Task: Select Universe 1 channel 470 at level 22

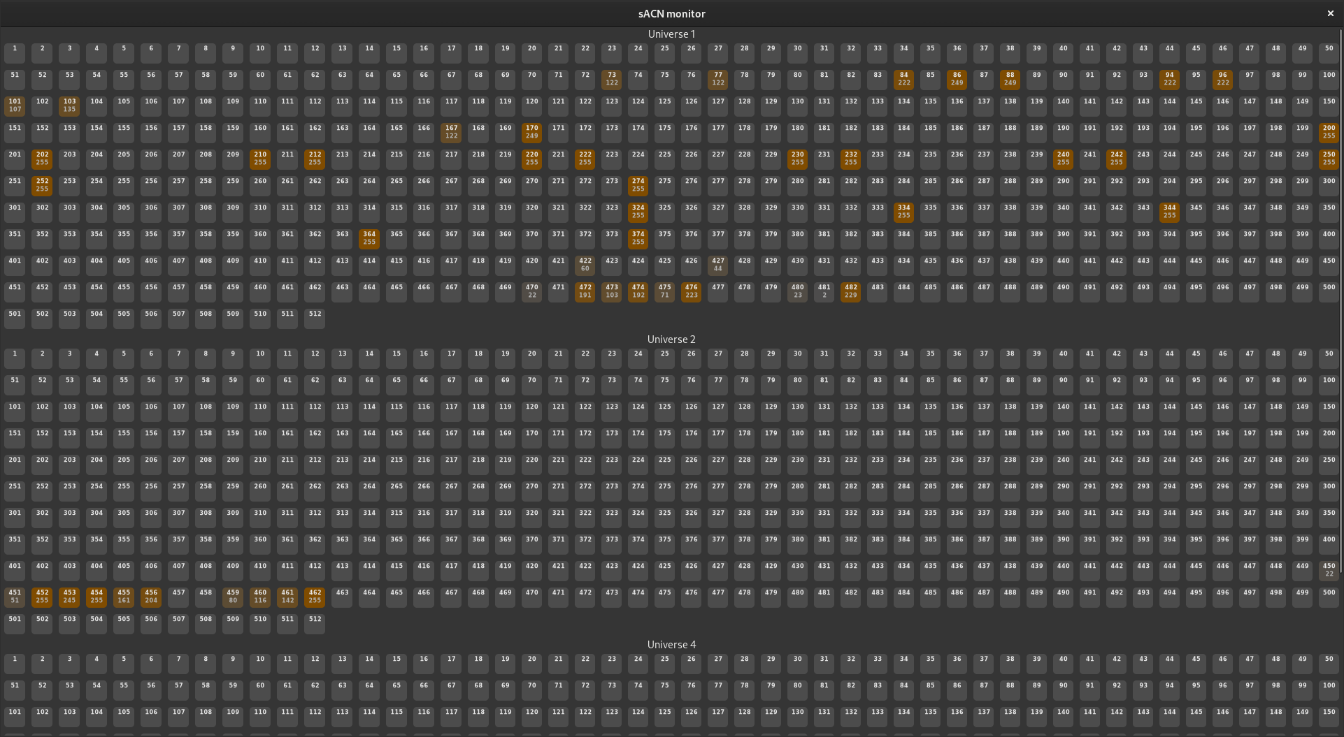Action: click(x=532, y=291)
